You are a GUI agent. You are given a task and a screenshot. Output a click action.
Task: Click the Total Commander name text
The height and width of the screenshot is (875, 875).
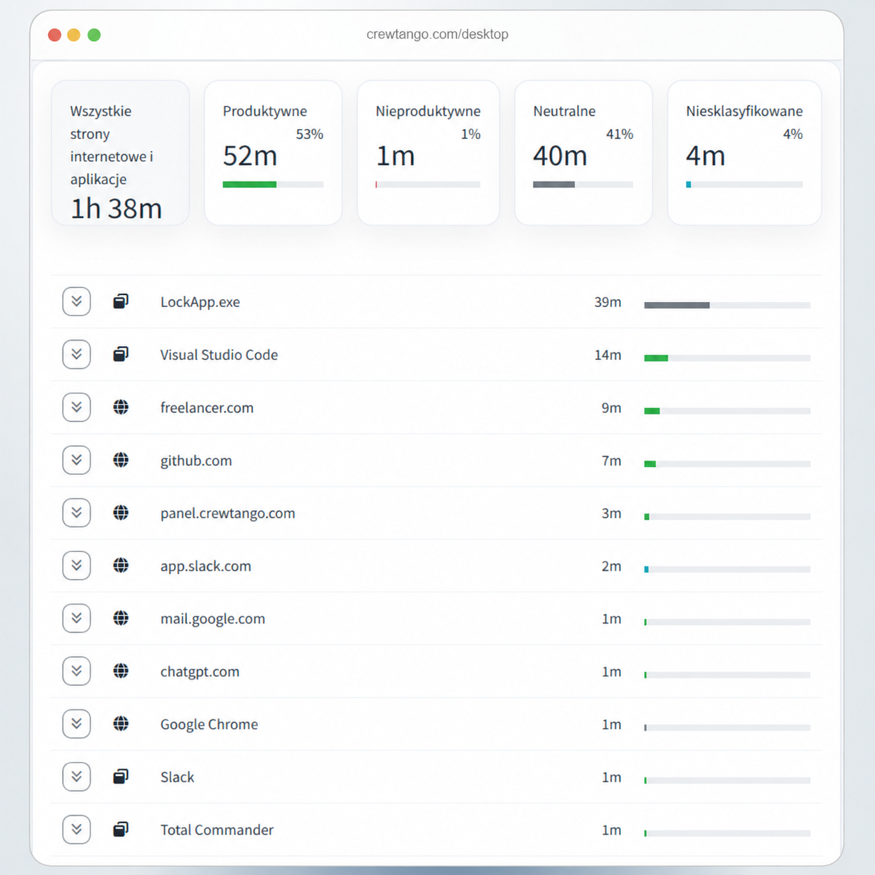(x=217, y=830)
